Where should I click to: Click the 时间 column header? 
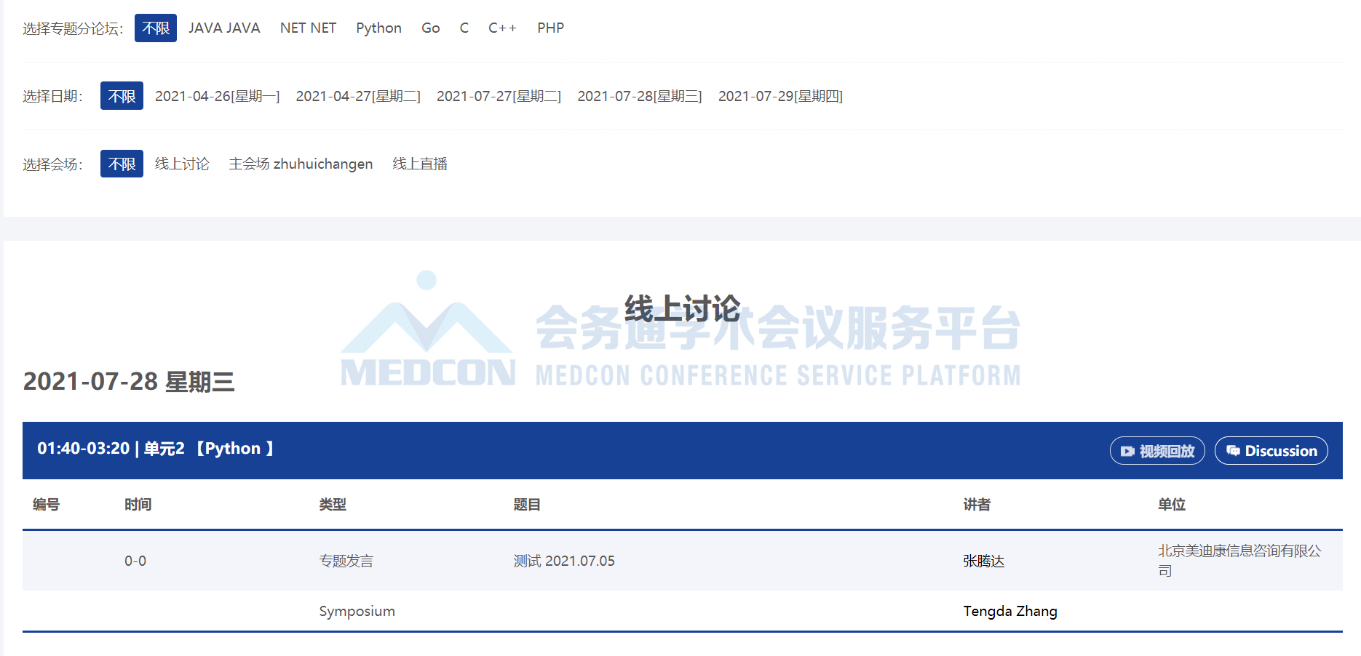[138, 505]
